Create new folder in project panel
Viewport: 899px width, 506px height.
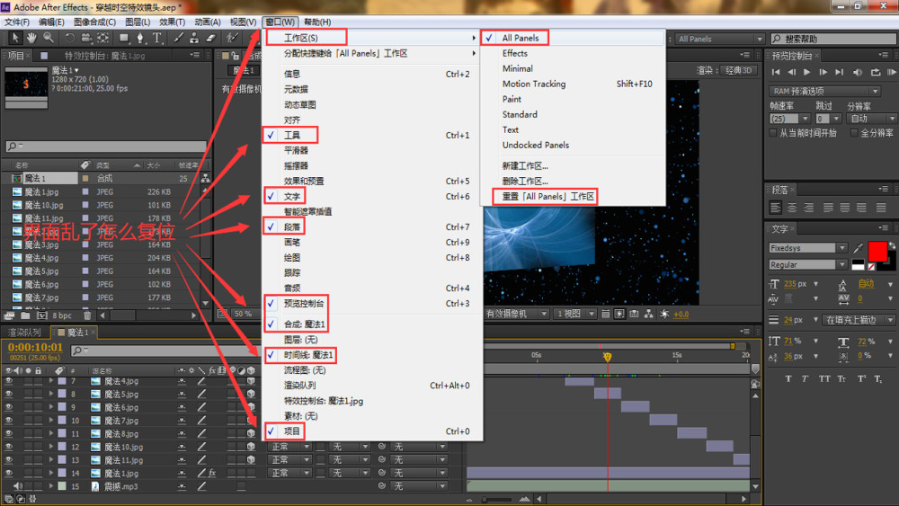tap(26, 315)
